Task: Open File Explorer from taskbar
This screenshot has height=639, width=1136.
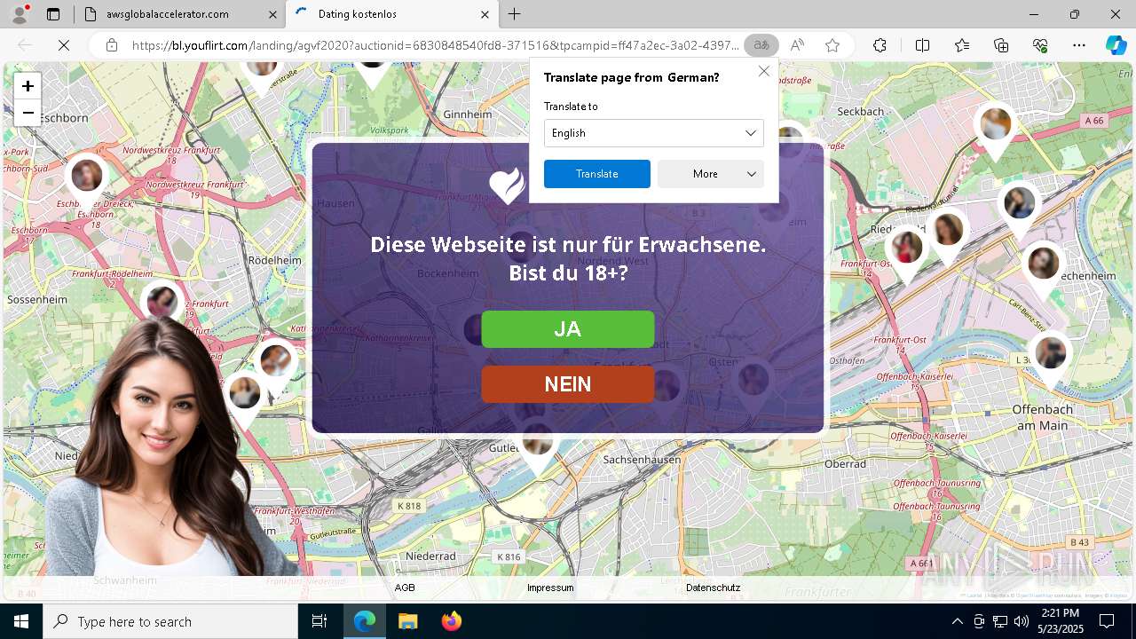Action: coord(407,621)
